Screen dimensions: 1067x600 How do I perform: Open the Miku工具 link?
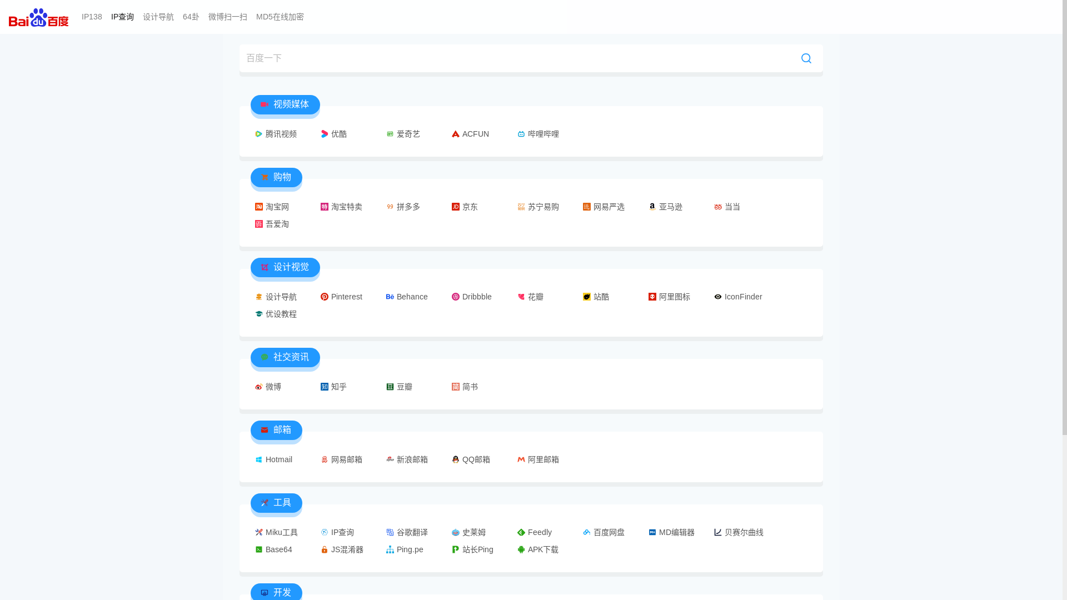pos(276,532)
